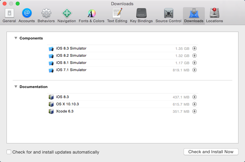This screenshot has width=245, height=162.
Task: Click the '351.7 MB' size value
Action: (x=181, y=111)
